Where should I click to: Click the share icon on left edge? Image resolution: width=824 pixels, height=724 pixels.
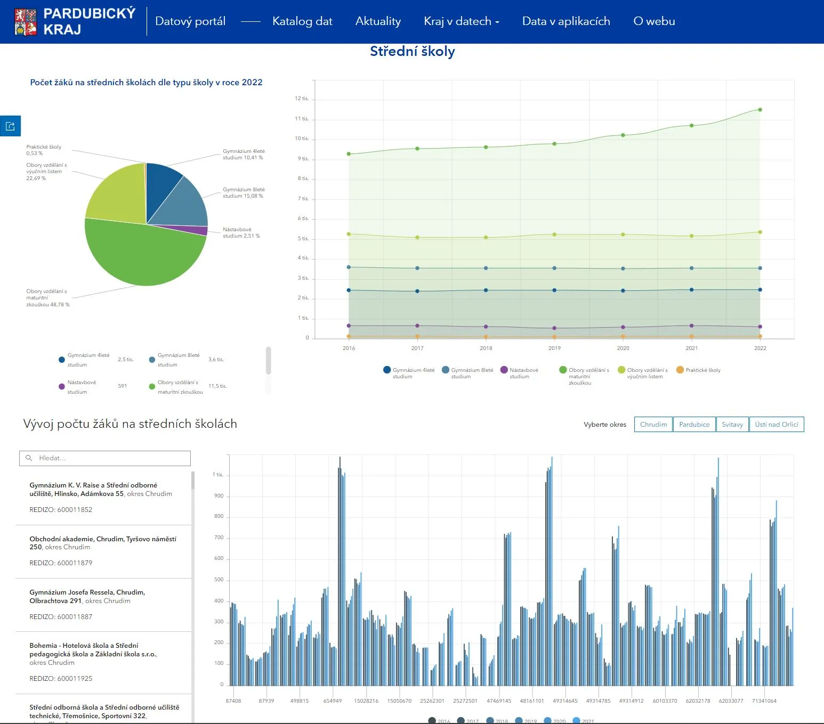[10, 126]
